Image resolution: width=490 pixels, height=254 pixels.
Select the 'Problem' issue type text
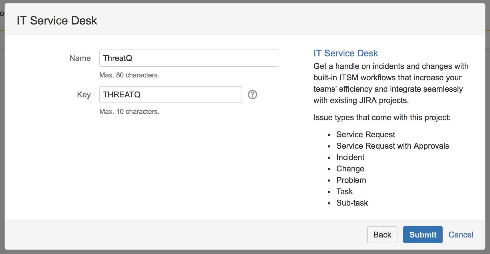tap(351, 180)
